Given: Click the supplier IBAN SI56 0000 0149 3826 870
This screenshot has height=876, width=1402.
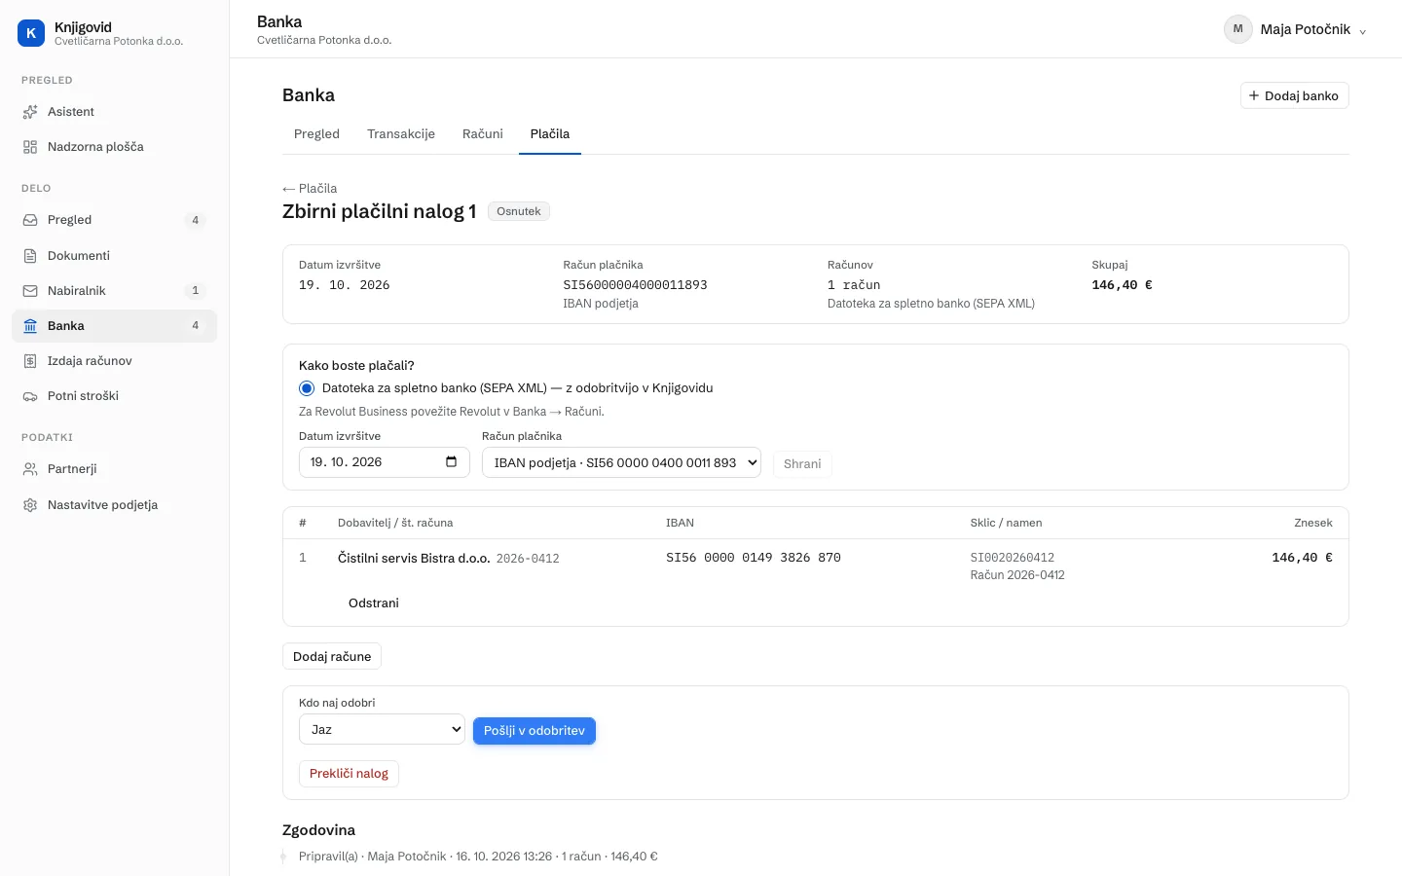Looking at the screenshot, I should pyautogui.click(x=754, y=558).
